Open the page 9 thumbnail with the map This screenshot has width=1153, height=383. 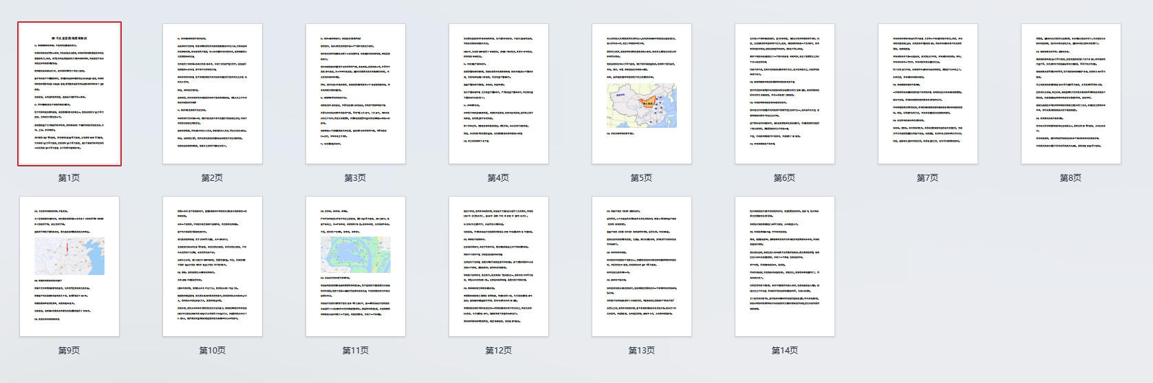point(69,267)
